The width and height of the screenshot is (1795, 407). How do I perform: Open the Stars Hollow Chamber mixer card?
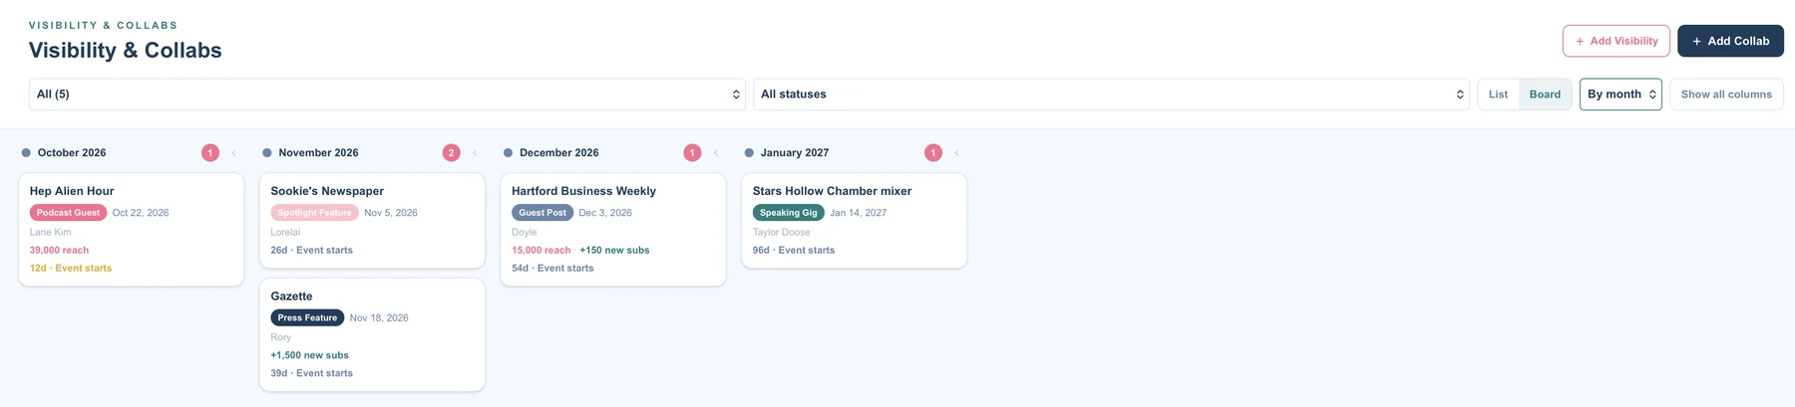[854, 221]
